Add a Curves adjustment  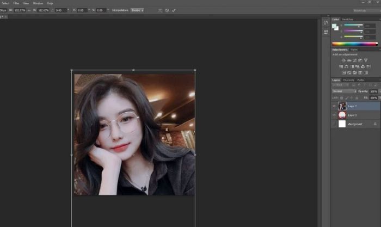(355, 60)
